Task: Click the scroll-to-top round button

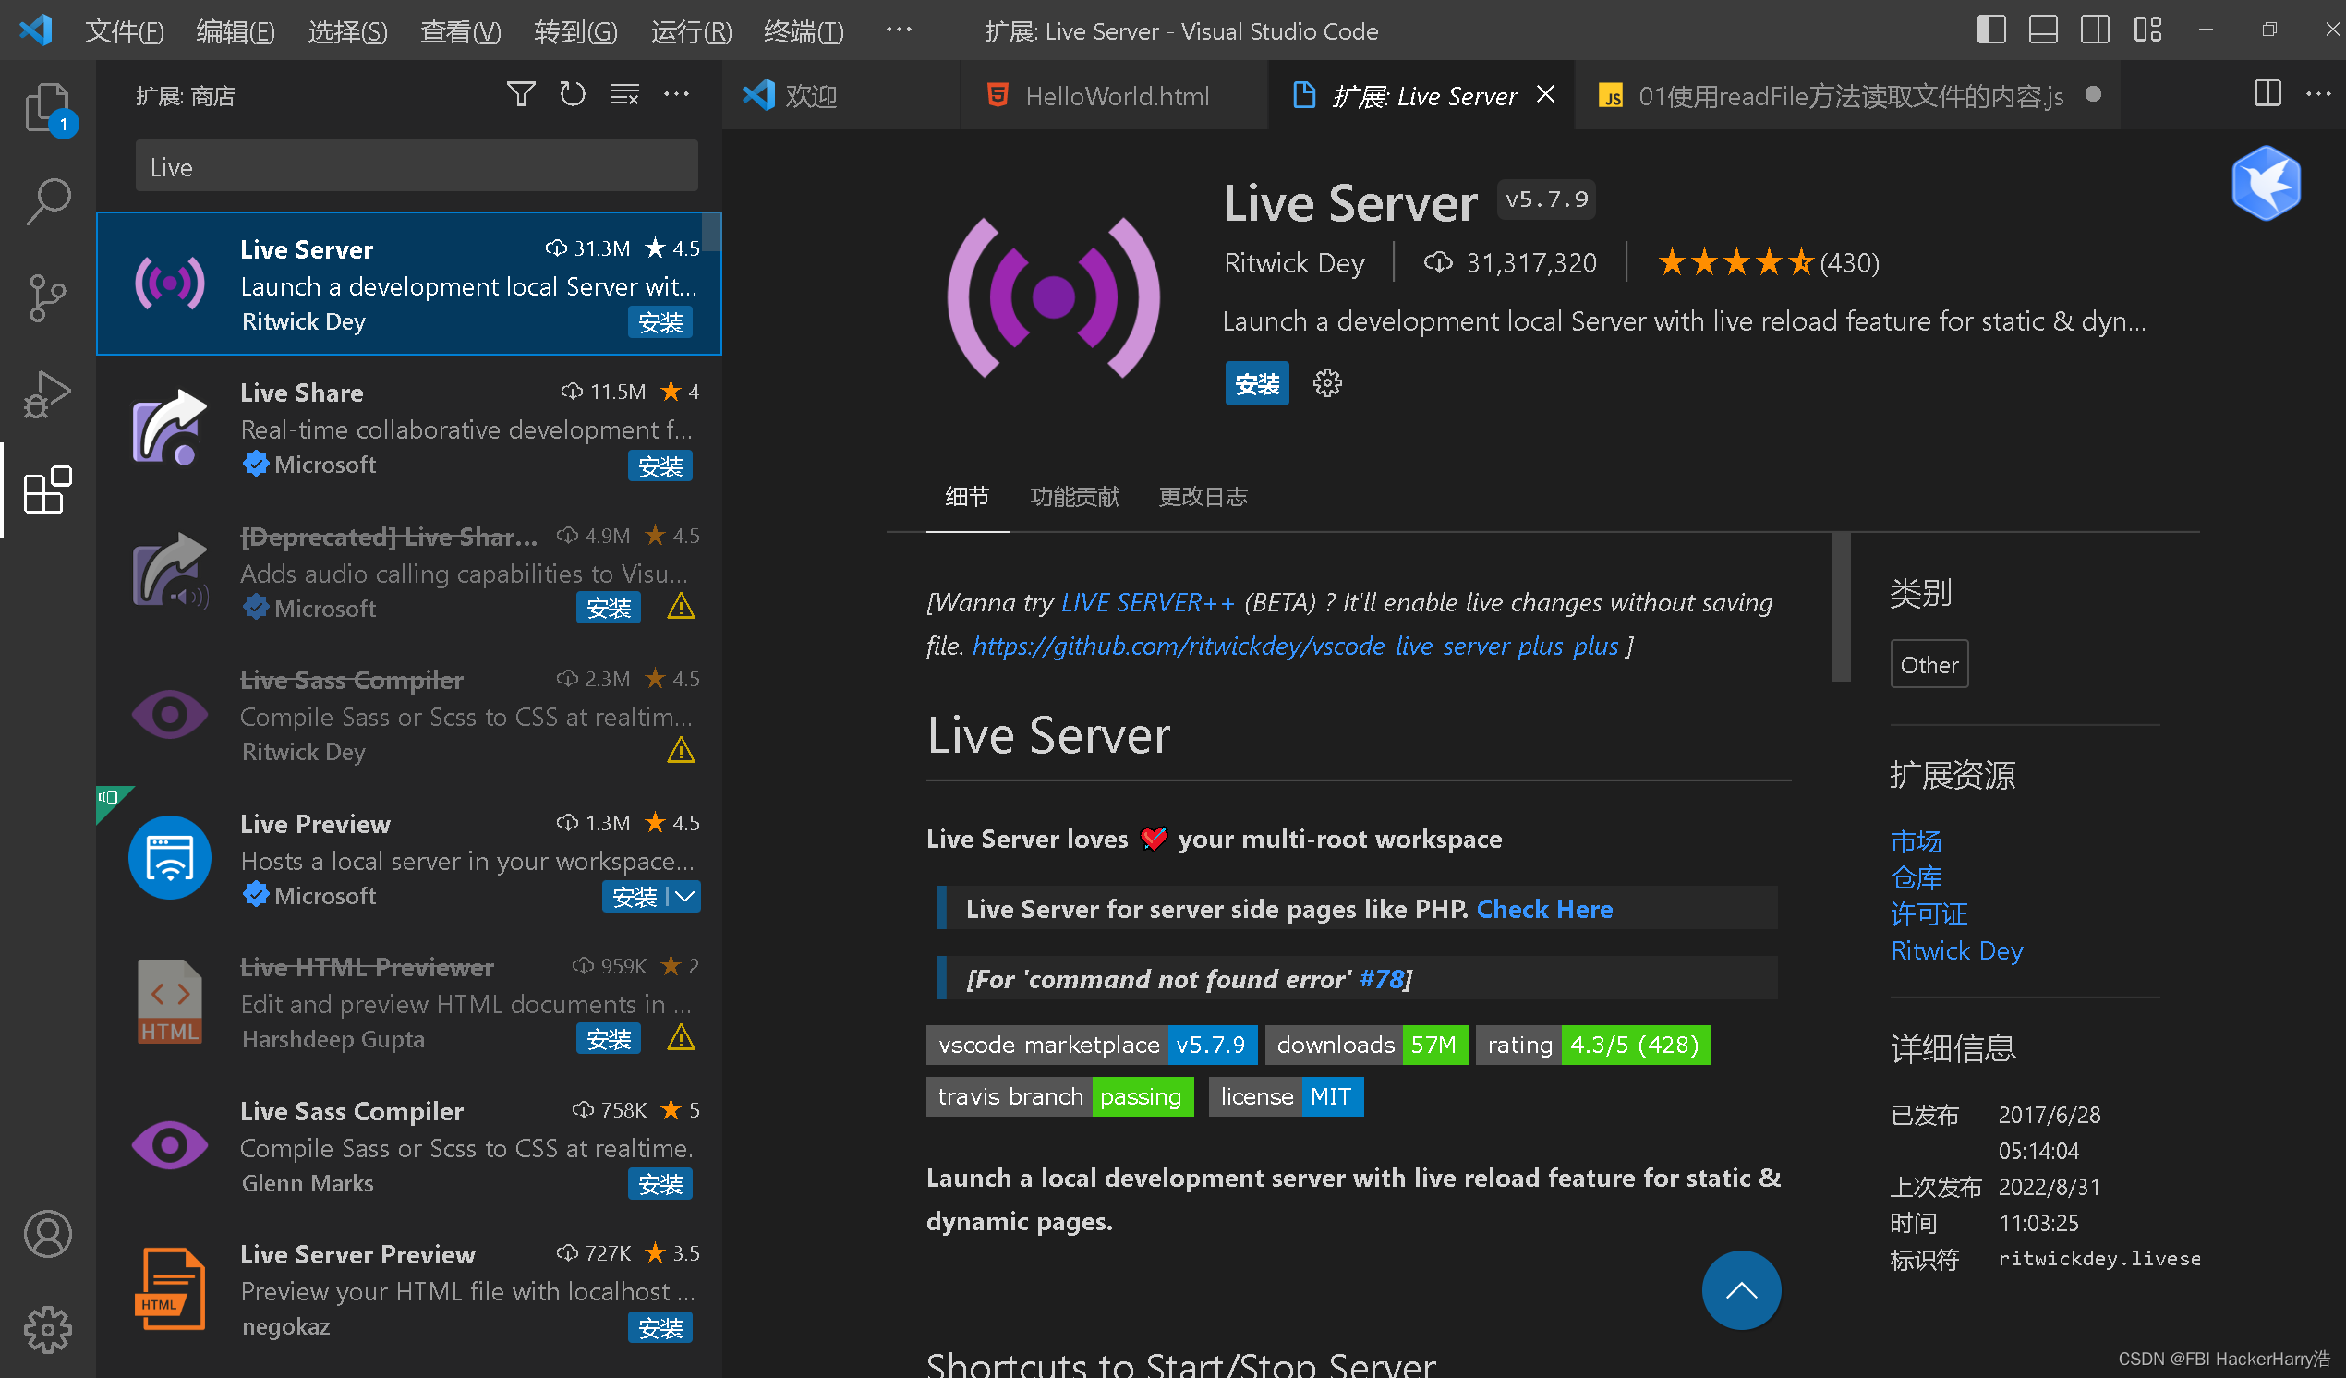Action: click(x=1741, y=1289)
